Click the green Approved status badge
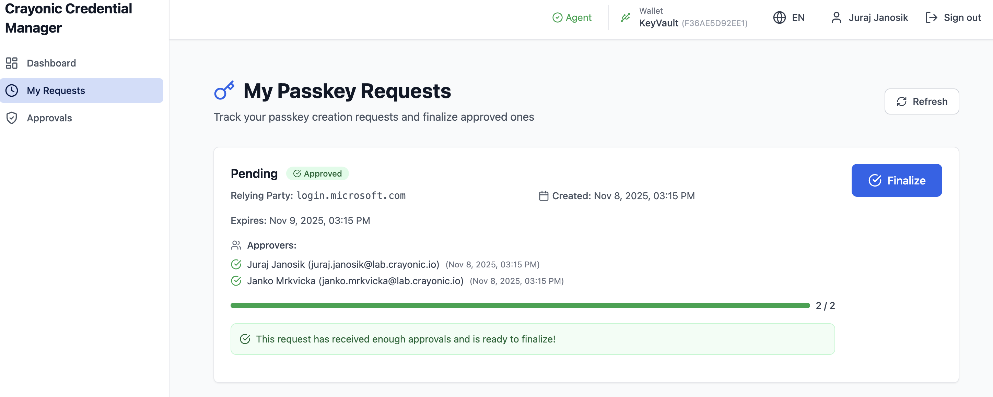The image size is (993, 397). point(317,174)
